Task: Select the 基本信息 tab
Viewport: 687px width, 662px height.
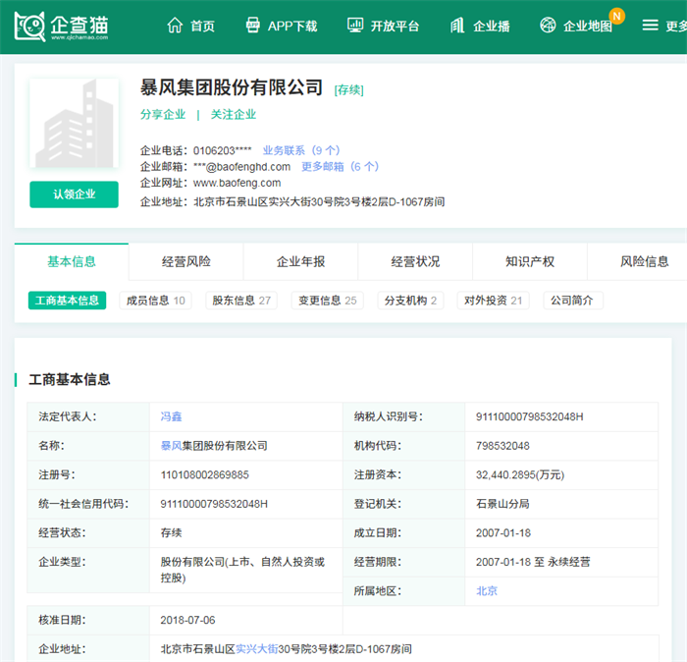Action: click(x=72, y=261)
